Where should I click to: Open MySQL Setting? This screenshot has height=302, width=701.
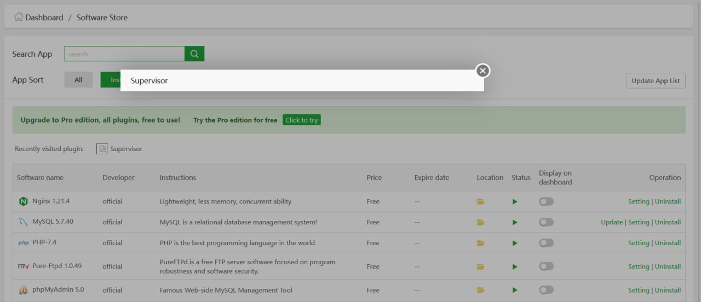(639, 222)
